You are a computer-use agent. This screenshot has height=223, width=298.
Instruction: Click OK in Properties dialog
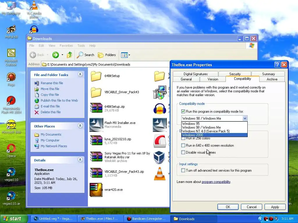[228, 207]
